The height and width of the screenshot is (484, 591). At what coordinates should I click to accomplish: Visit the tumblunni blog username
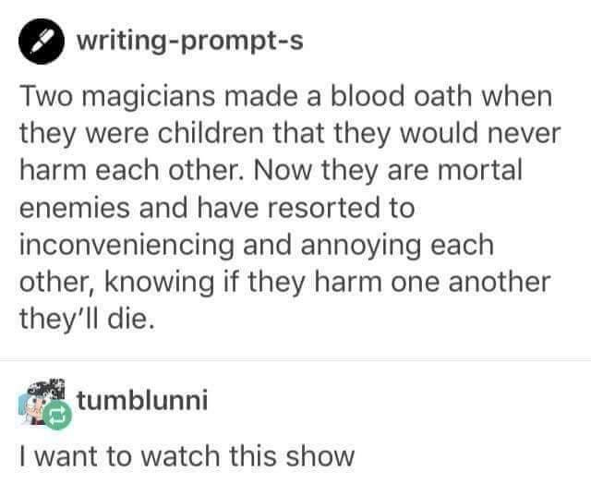click(x=141, y=400)
